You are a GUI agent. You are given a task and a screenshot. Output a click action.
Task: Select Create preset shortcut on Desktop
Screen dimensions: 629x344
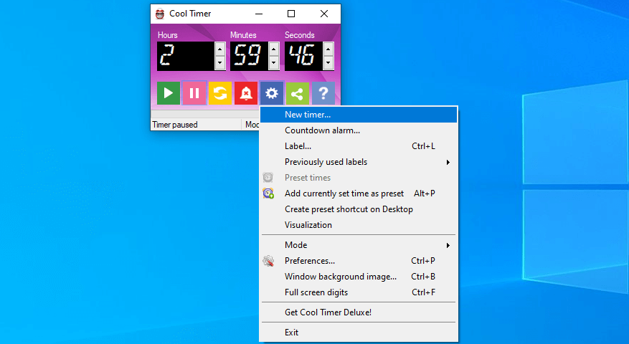[x=359, y=209]
